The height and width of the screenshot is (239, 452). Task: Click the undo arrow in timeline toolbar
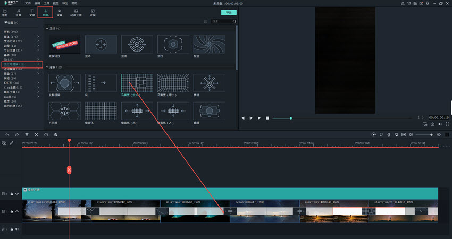pos(7,135)
